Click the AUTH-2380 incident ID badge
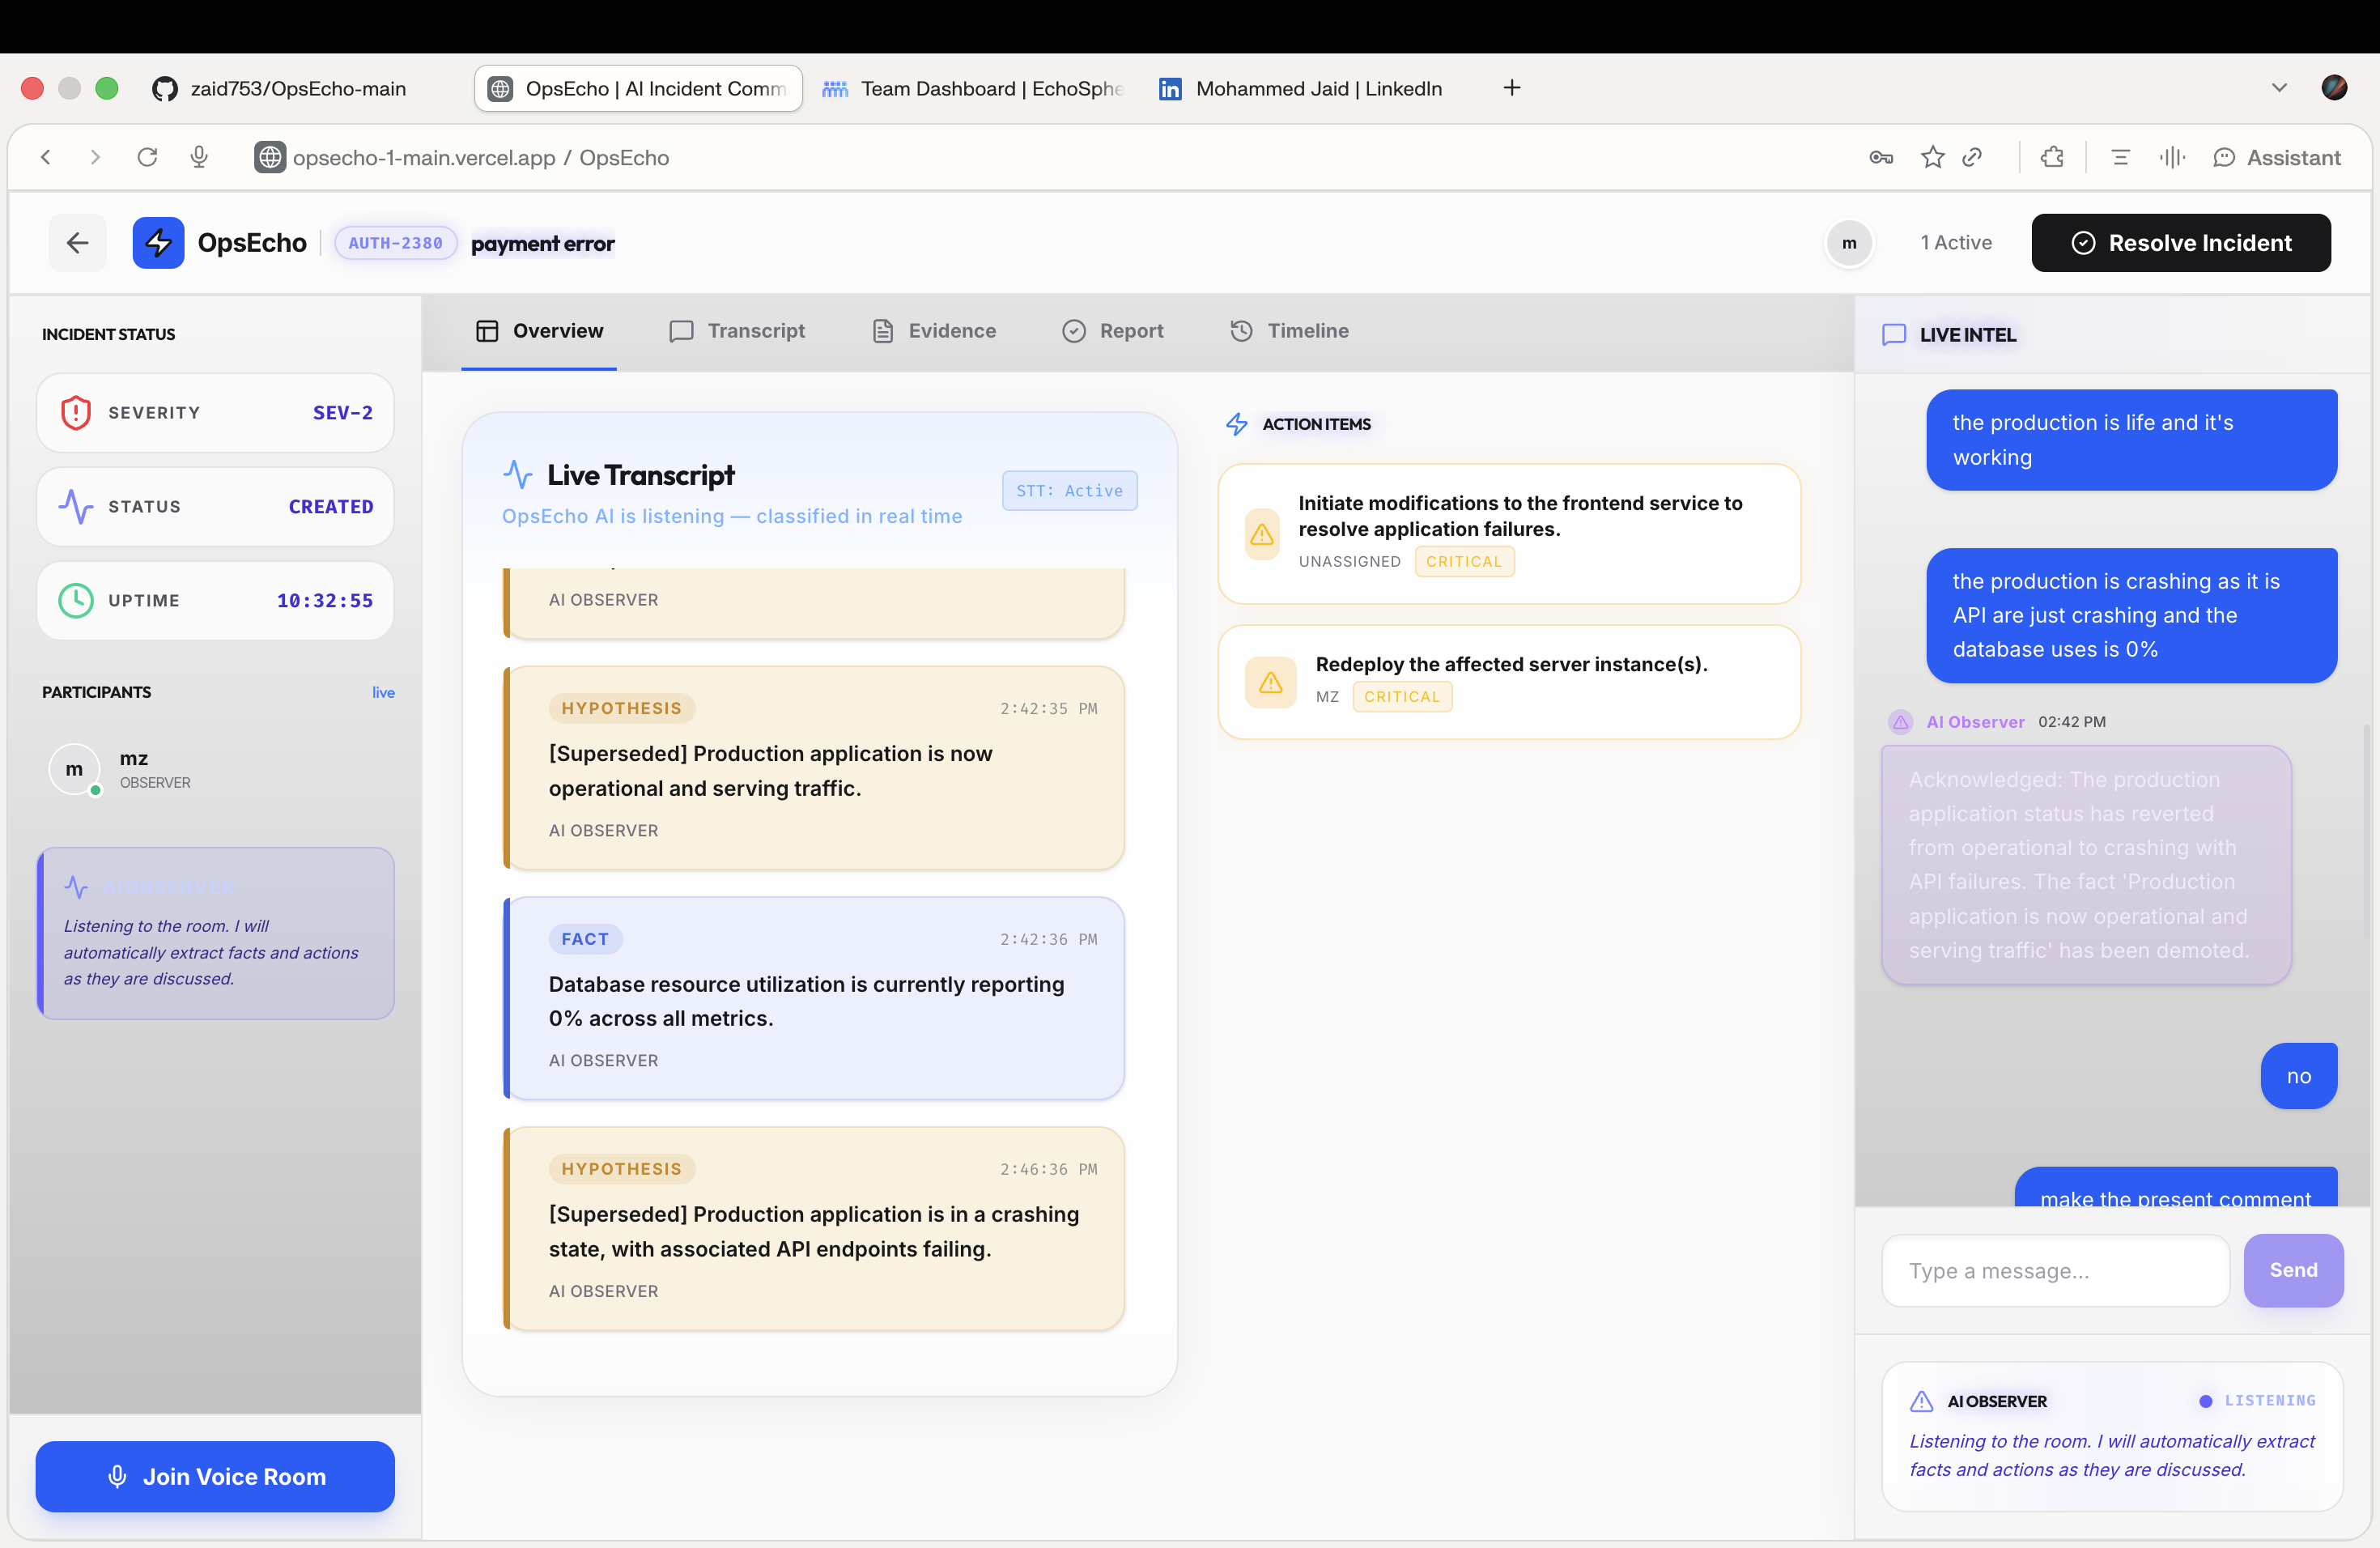 point(395,243)
